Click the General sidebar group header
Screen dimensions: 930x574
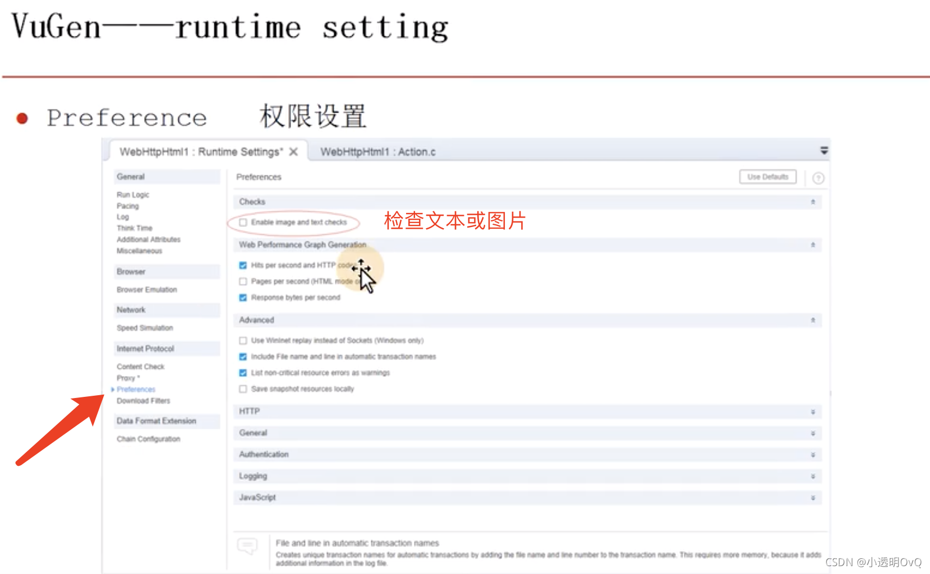(167, 177)
